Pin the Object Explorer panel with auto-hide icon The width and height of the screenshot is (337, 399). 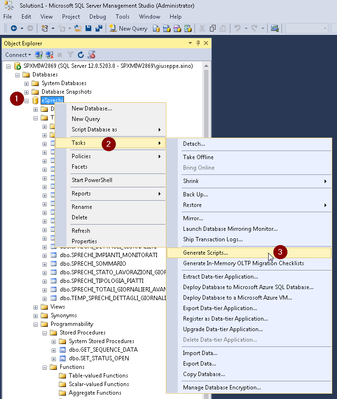pos(198,43)
